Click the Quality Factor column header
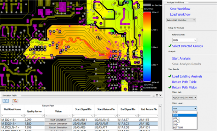This screenshot has width=217, height=131. [x=34, y=111]
